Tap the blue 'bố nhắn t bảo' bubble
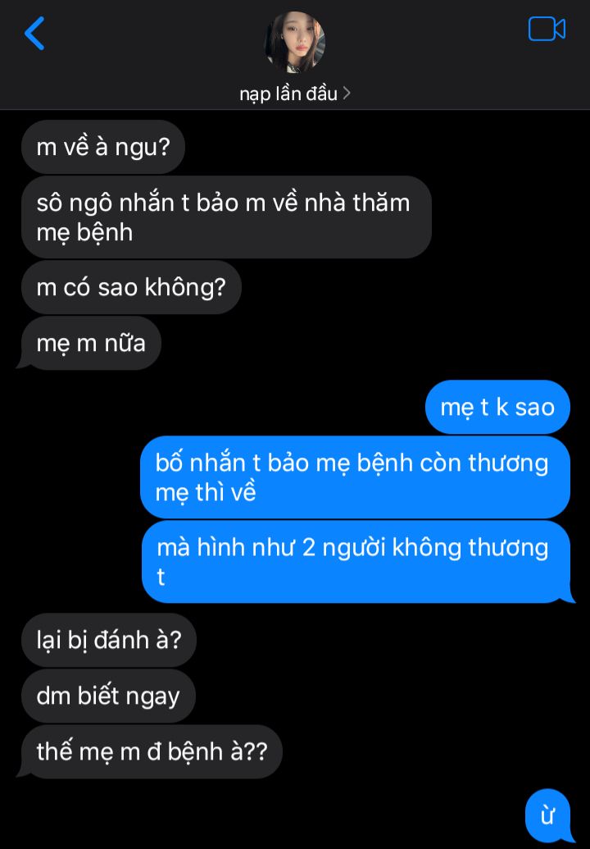590x849 pixels. (x=356, y=477)
